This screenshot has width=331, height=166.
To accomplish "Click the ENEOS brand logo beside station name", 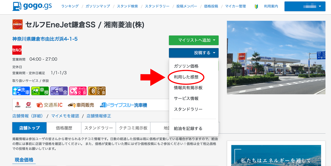I will 17,24.
